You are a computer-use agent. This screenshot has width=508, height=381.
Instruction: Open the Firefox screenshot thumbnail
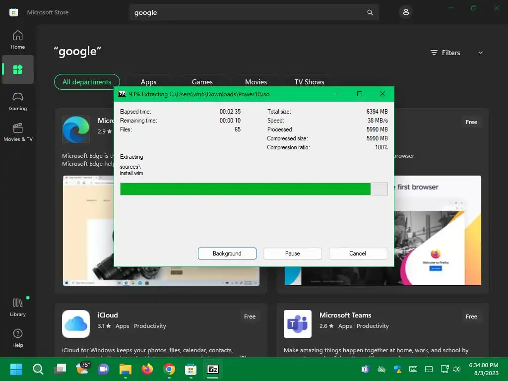[x=438, y=230]
